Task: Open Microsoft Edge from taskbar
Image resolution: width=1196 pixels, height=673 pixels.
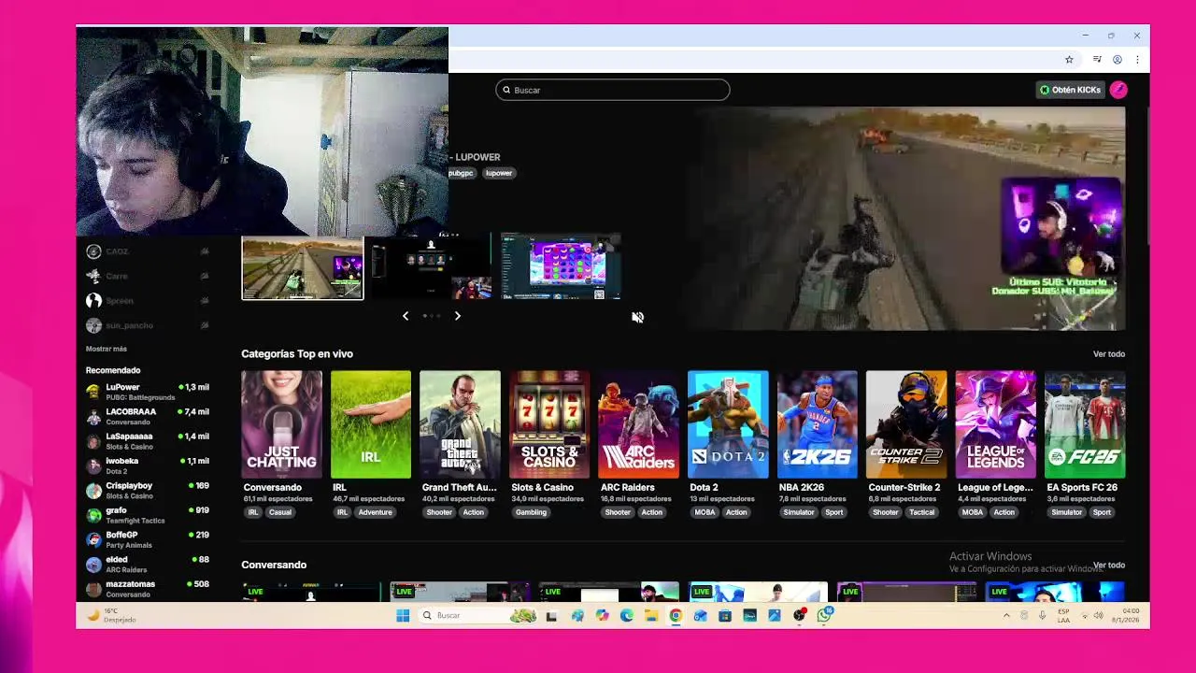Action: (626, 615)
